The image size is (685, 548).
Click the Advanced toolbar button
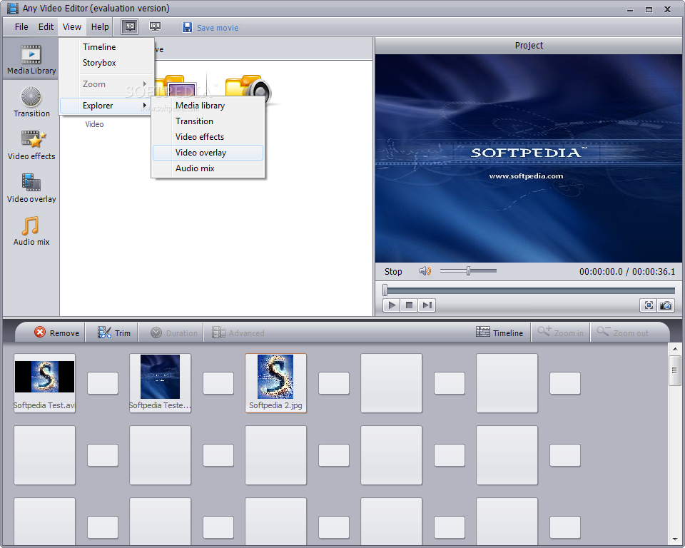click(x=238, y=333)
